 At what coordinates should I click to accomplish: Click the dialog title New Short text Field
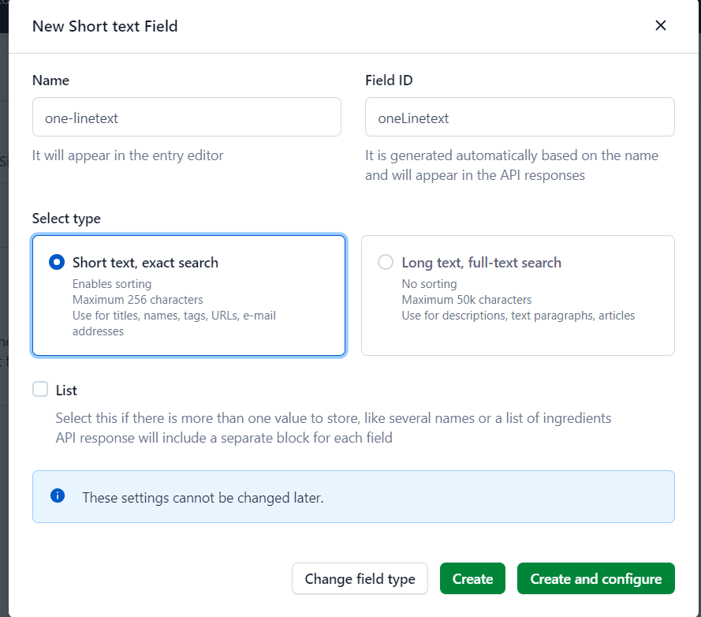click(x=105, y=26)
